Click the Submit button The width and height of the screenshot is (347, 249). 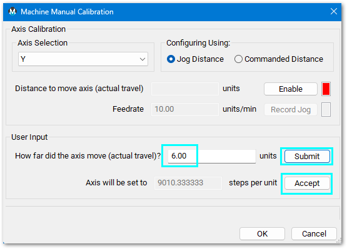click(307, 157)
